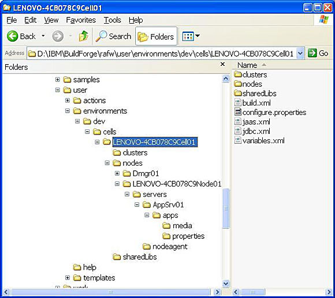This screenshot has height=298, width=335.
Task: Open the File menu
Action: (12, 20)
